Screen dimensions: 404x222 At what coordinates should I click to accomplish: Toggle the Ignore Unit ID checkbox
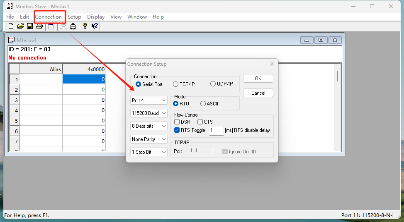point(225,152)
